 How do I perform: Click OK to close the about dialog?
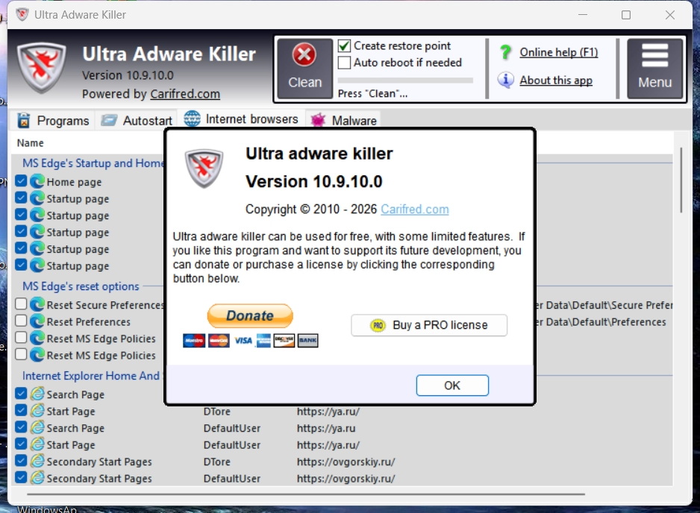[452, 385]
